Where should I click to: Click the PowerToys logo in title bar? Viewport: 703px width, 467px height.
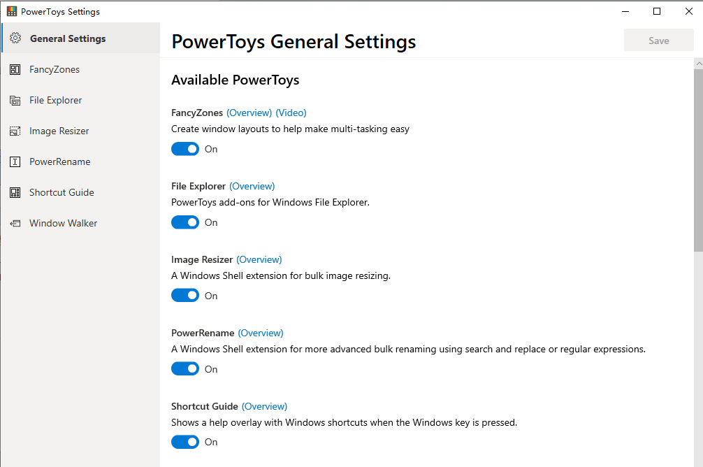tap(12, 11)
